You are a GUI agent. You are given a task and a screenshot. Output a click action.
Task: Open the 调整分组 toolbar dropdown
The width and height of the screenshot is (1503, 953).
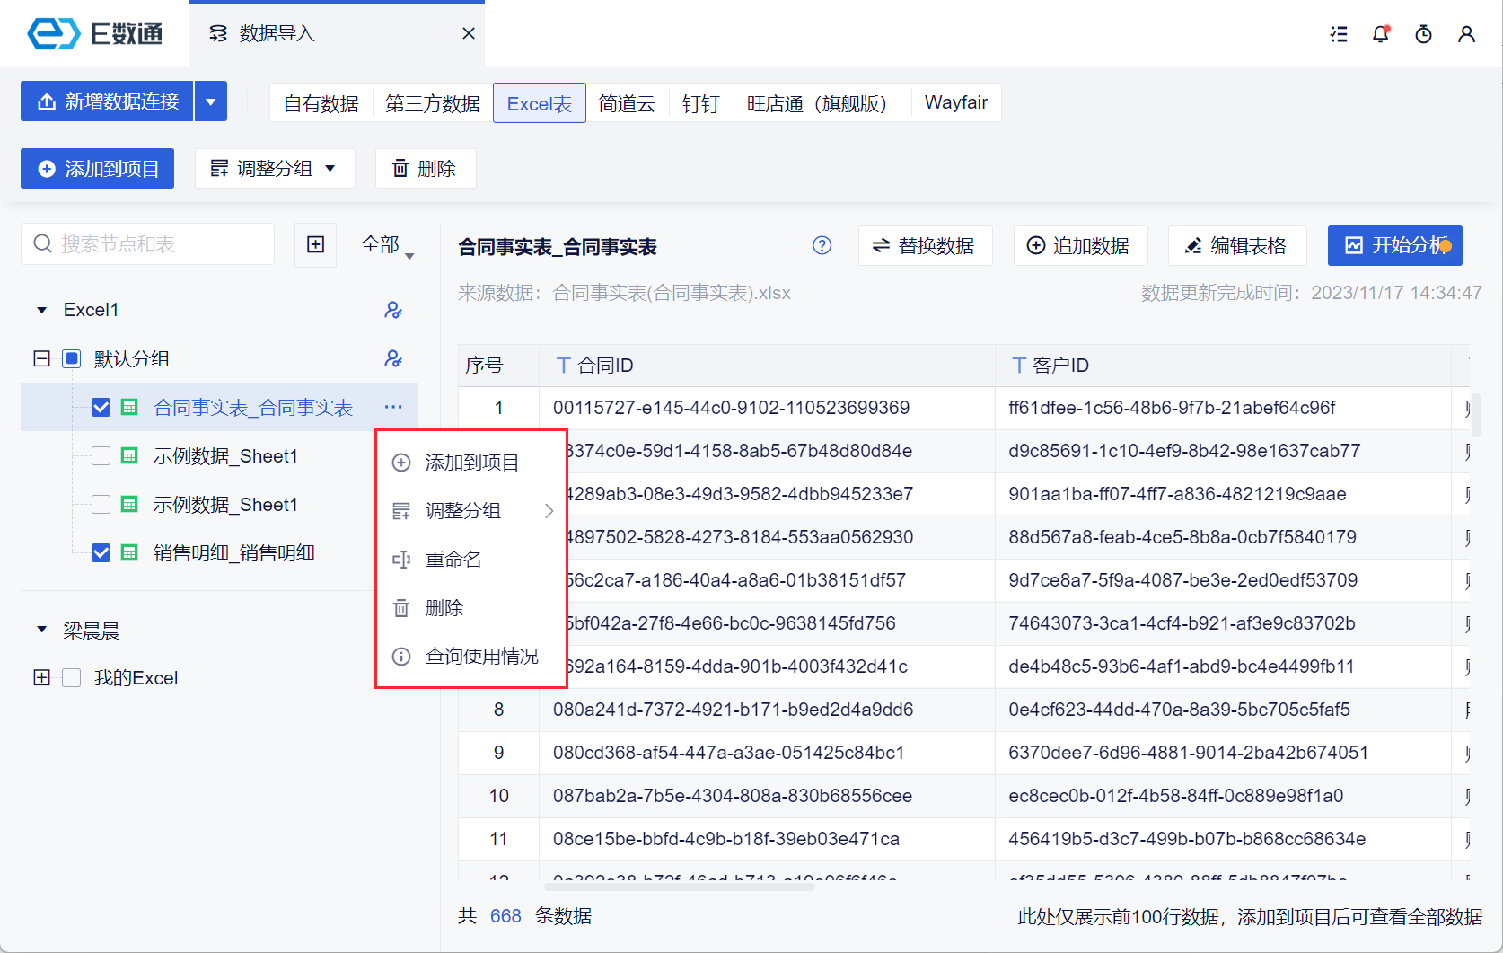tap(275, 168)
